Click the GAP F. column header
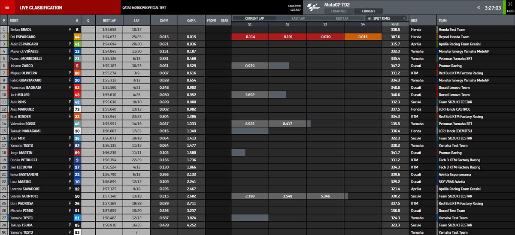The width and height of the screenshot is (515, 235). pyautogui.click(x=191, y=21)
